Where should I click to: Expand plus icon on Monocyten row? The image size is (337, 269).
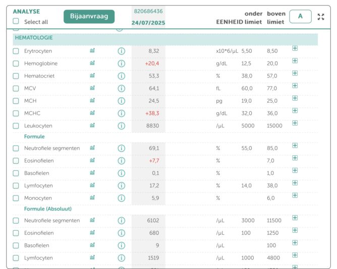click(x=295, y=195)
